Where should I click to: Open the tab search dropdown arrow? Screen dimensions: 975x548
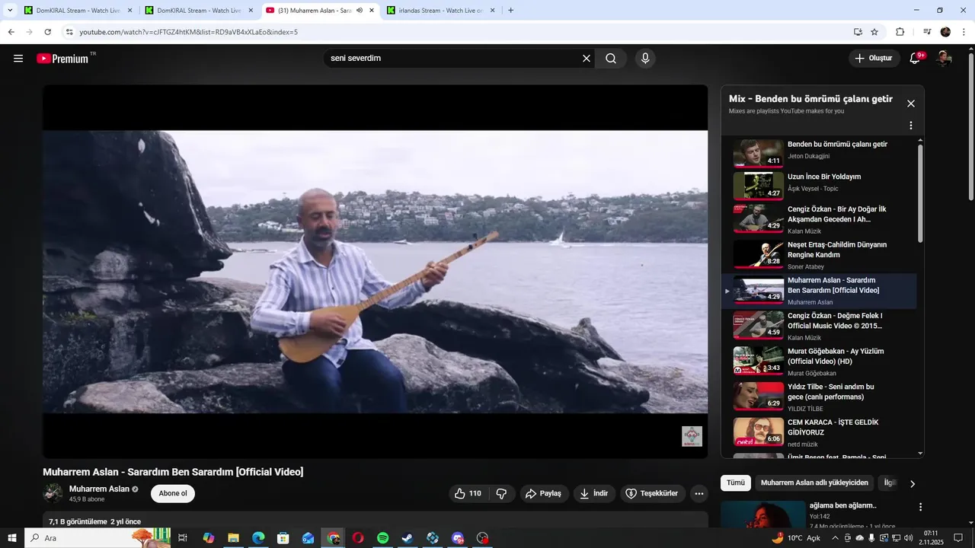(x=10, y=11)
